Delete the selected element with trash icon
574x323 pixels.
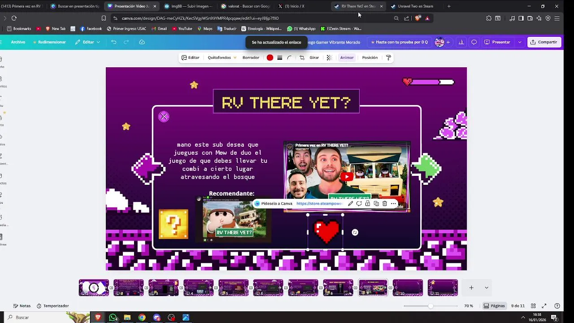click(385, 204)
